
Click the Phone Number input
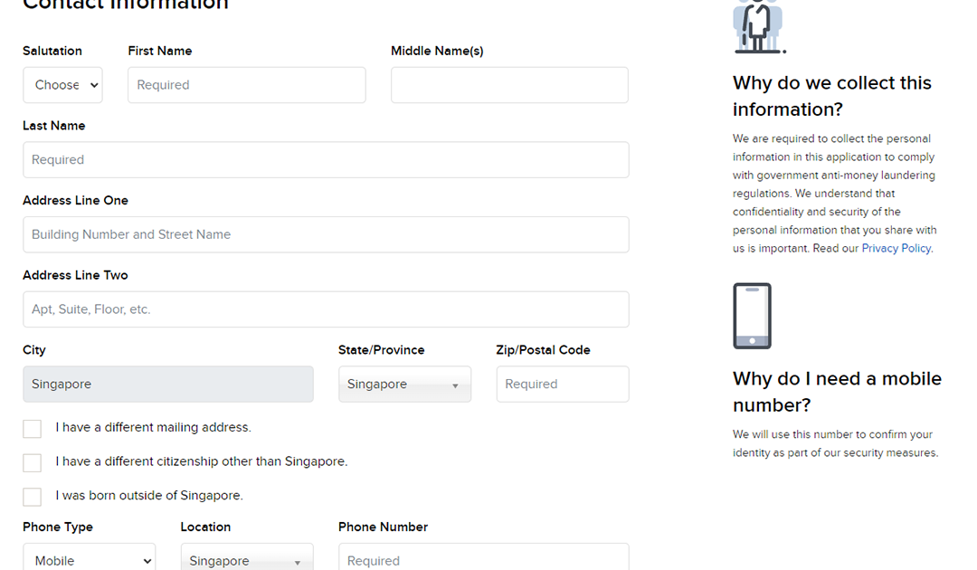pos(484,559)
